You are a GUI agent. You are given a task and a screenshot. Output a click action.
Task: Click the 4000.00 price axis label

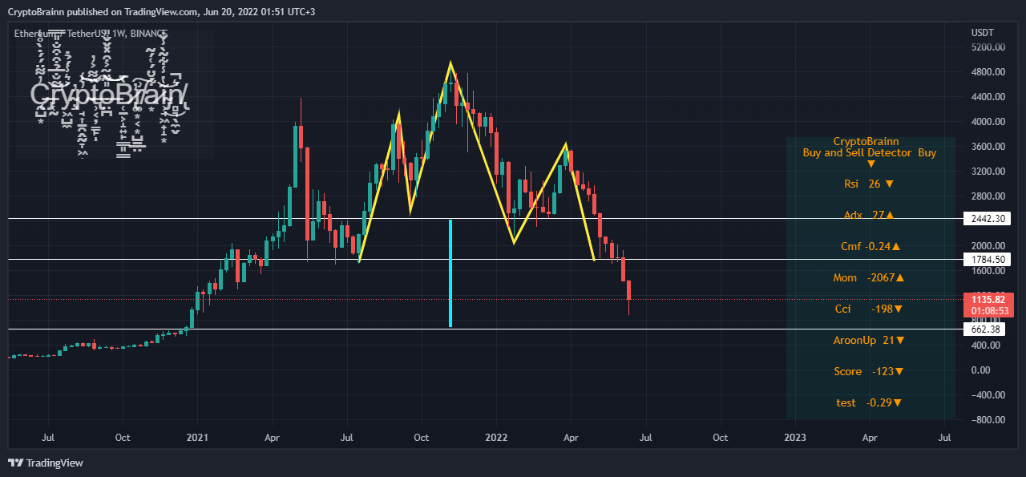988,121
